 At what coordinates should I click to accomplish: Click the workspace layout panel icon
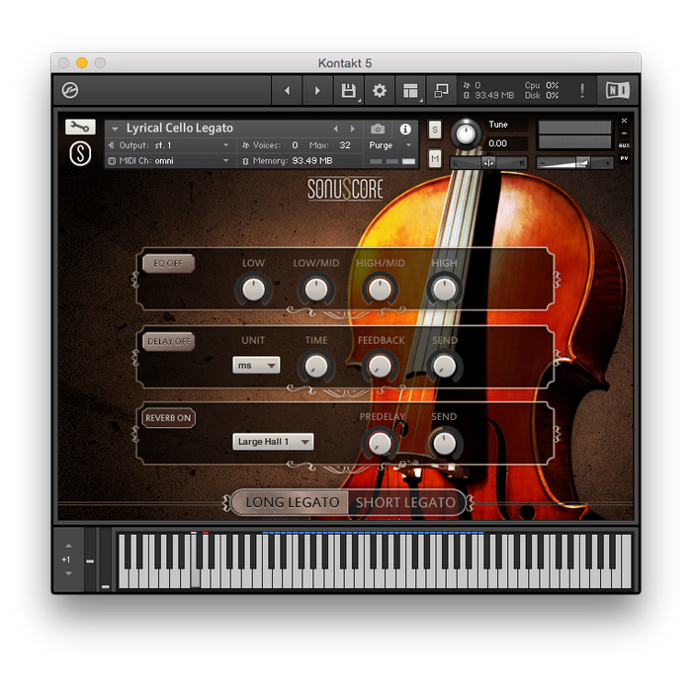tap(410, 91)
